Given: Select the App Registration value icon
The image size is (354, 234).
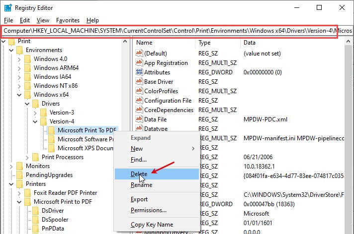Looking at the screenshot, I should coord(139,62).
